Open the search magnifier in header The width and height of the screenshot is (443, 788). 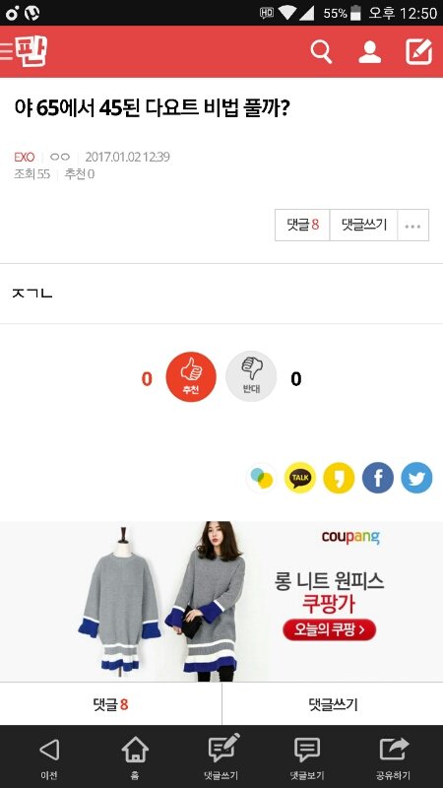coord(322,52)
